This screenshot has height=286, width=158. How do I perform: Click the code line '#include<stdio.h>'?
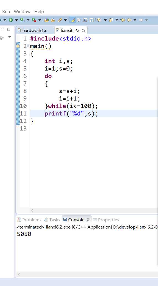click(61, 39)
